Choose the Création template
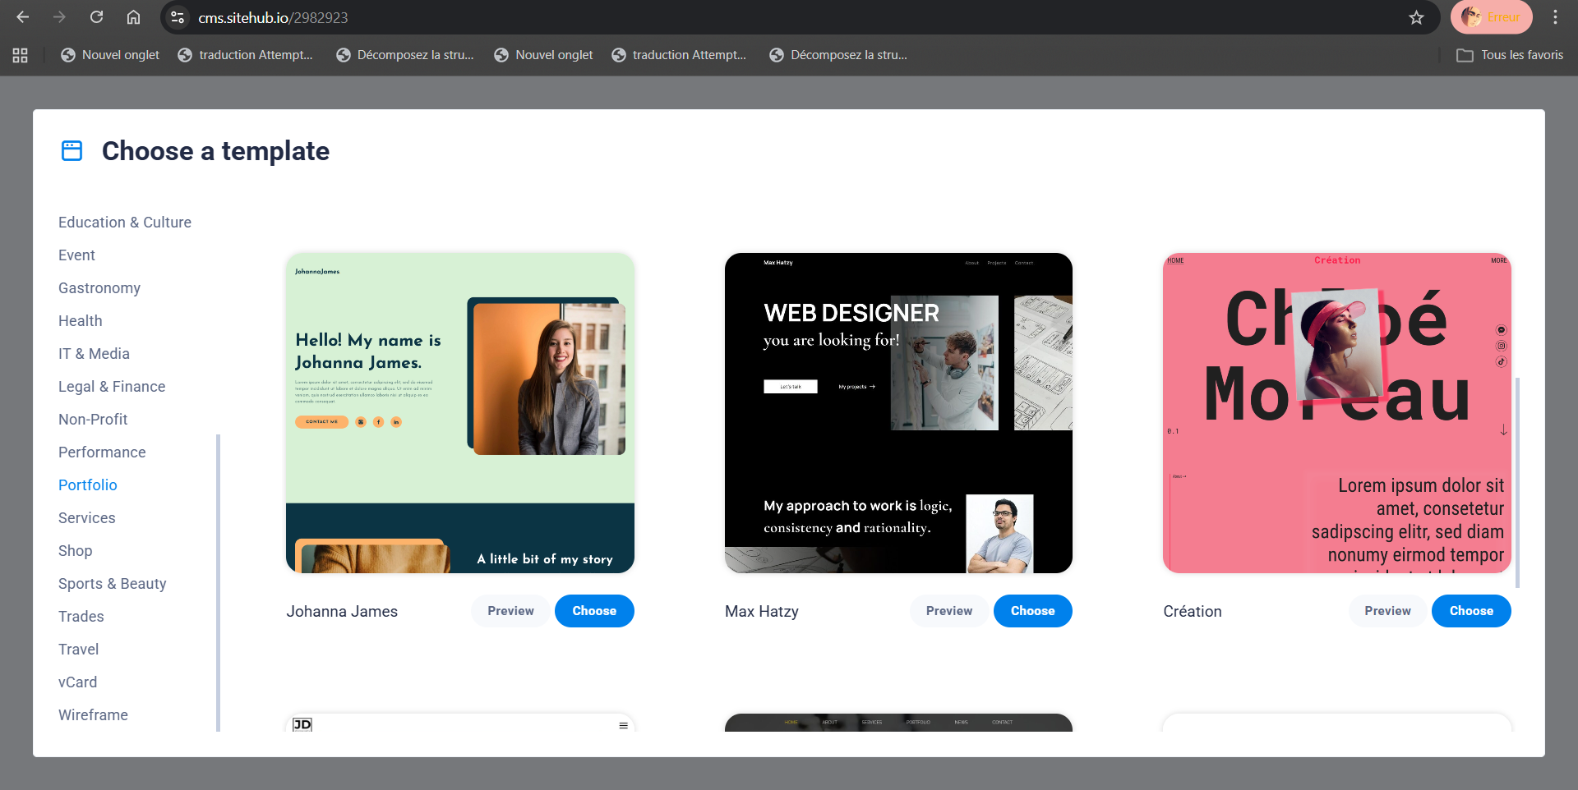The image size is (1578, 790). [x=1470, y=611]
